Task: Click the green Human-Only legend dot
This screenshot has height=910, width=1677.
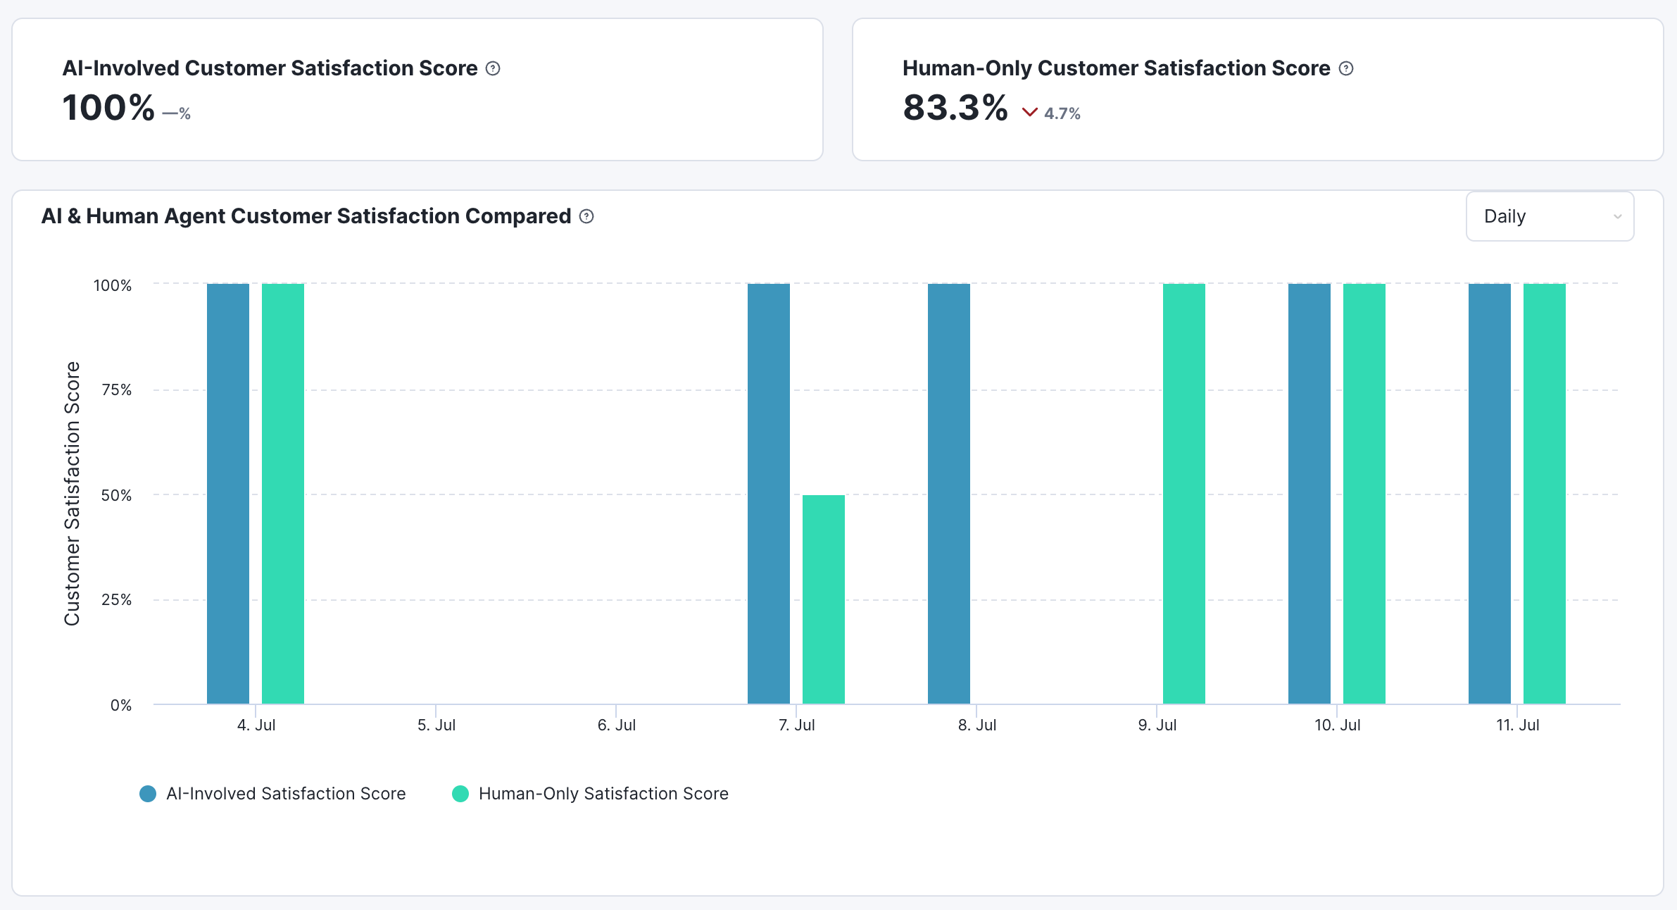Action: coord(460,794)
